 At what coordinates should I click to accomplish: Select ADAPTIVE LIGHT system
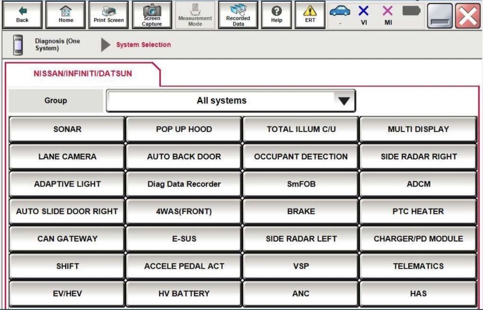click(67, 184)
